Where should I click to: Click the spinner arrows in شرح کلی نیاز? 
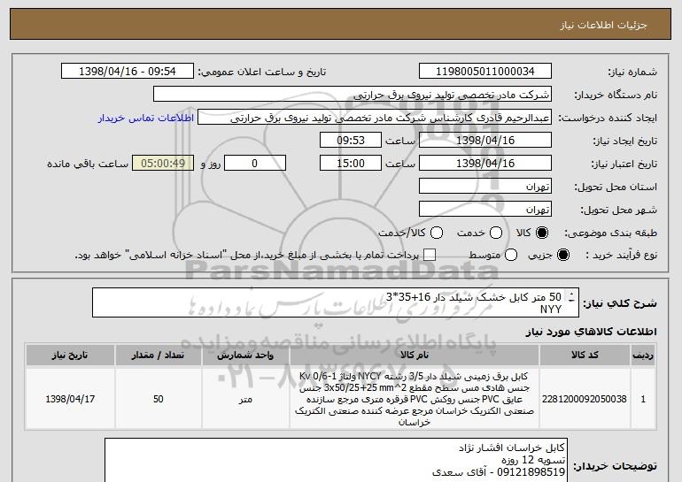coord(571,296)
